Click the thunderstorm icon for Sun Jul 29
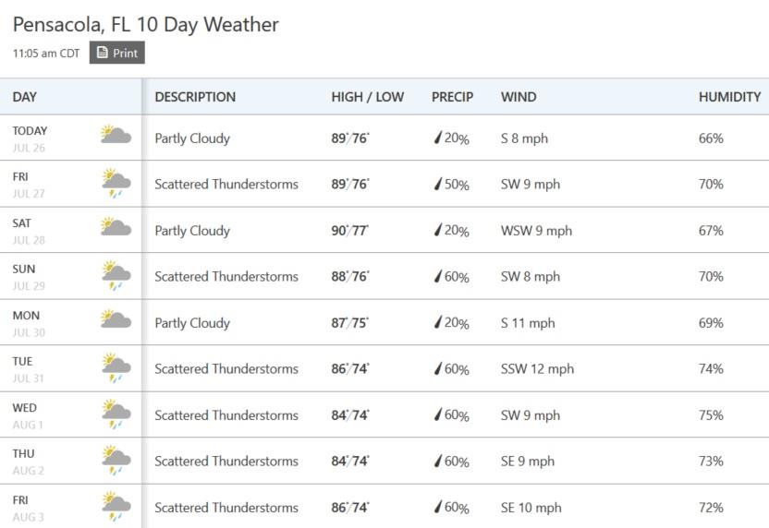Viewport: 769px width, 528px height. click(116, 275)
